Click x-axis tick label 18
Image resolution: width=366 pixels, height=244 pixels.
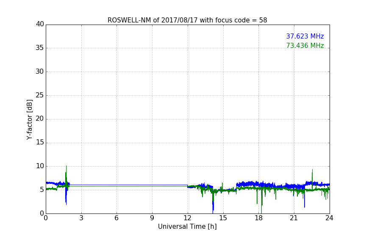pos(259,218)
